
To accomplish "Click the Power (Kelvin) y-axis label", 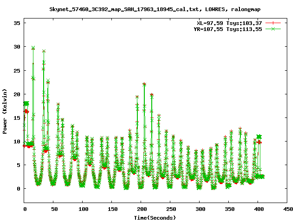I will [x=5, y=111].
